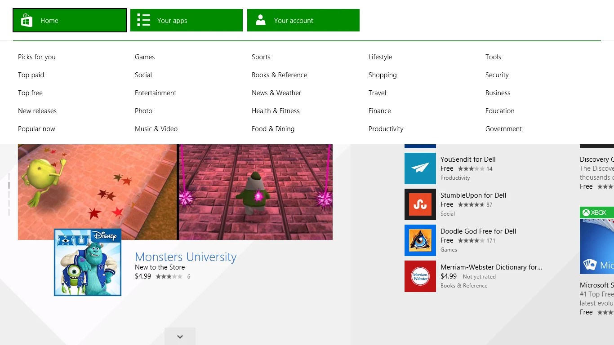Select the Travel category
Viewport: 614px width, 345px height.
point(378,93)
